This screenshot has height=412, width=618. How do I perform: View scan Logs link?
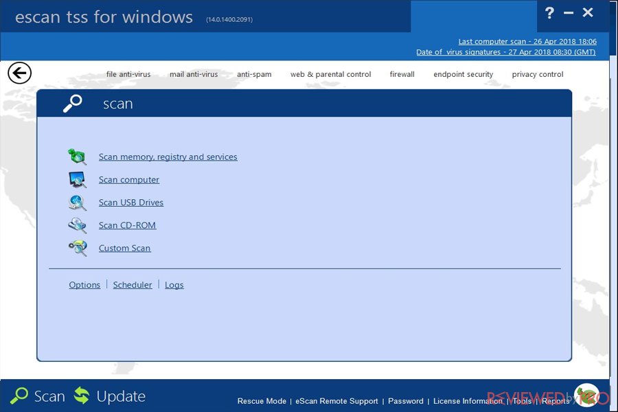[x=174, y=285]
